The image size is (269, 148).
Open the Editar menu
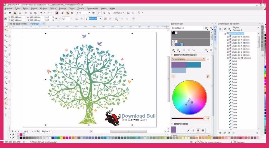tap(17, 8)
